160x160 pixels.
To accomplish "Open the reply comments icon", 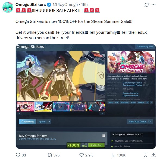I will [18, 155].
